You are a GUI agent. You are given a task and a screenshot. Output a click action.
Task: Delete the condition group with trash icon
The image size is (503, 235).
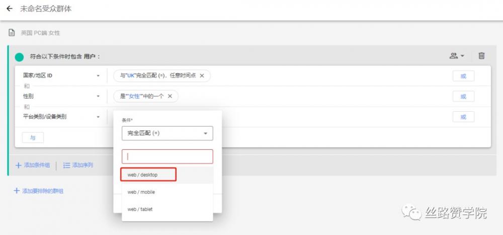click(x=481, y=56)
